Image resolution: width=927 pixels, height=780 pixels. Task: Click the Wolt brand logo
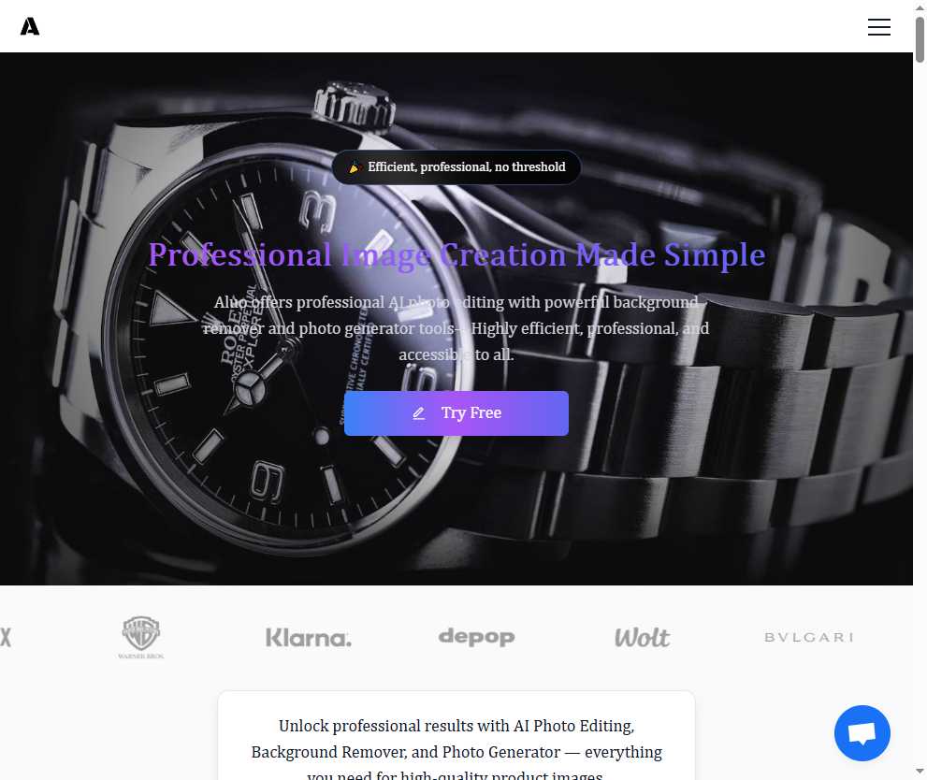[x=642, y=638]
